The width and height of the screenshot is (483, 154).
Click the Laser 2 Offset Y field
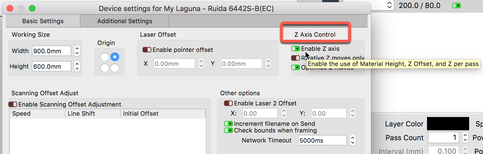[329, 113]
